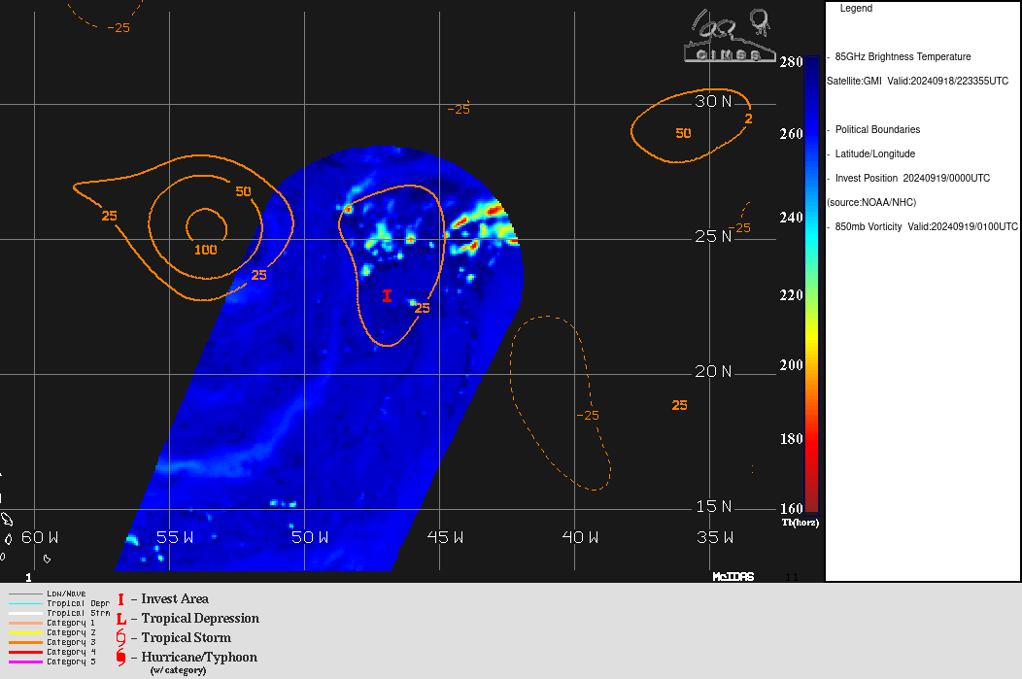Viewport: 1022px width, 679px height.
Task: Click "850mb Vorticity Valid:20240919/0100UTC" entry
Action: (x=926, y=226)
